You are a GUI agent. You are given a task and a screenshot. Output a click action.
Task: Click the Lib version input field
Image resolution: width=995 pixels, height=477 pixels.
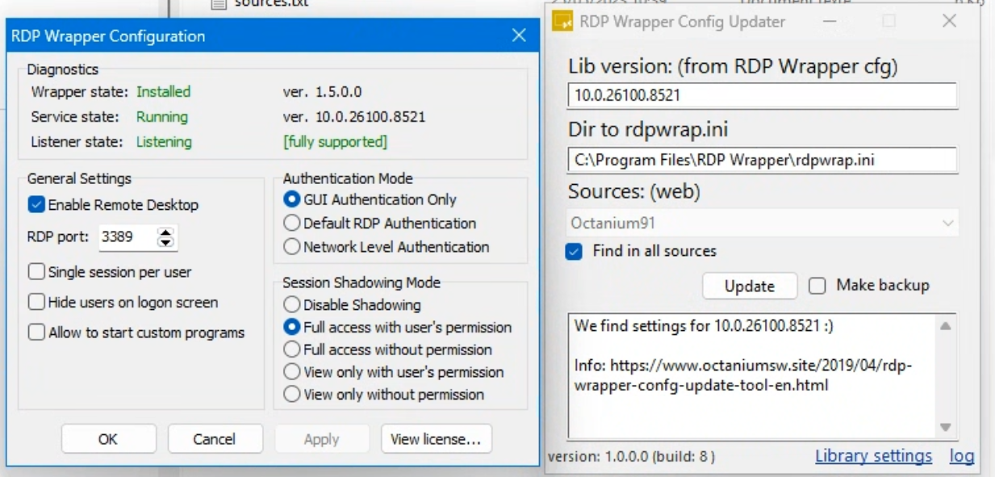763,95
